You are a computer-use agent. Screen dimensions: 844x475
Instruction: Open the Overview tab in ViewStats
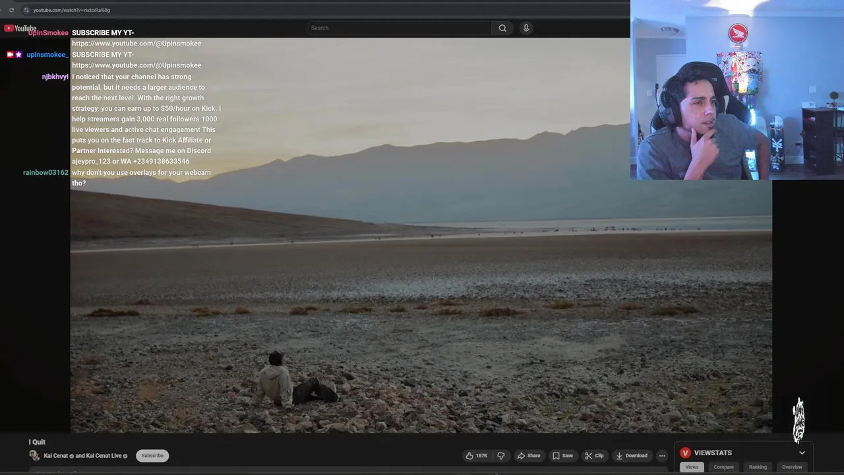(x=792, y=467)
